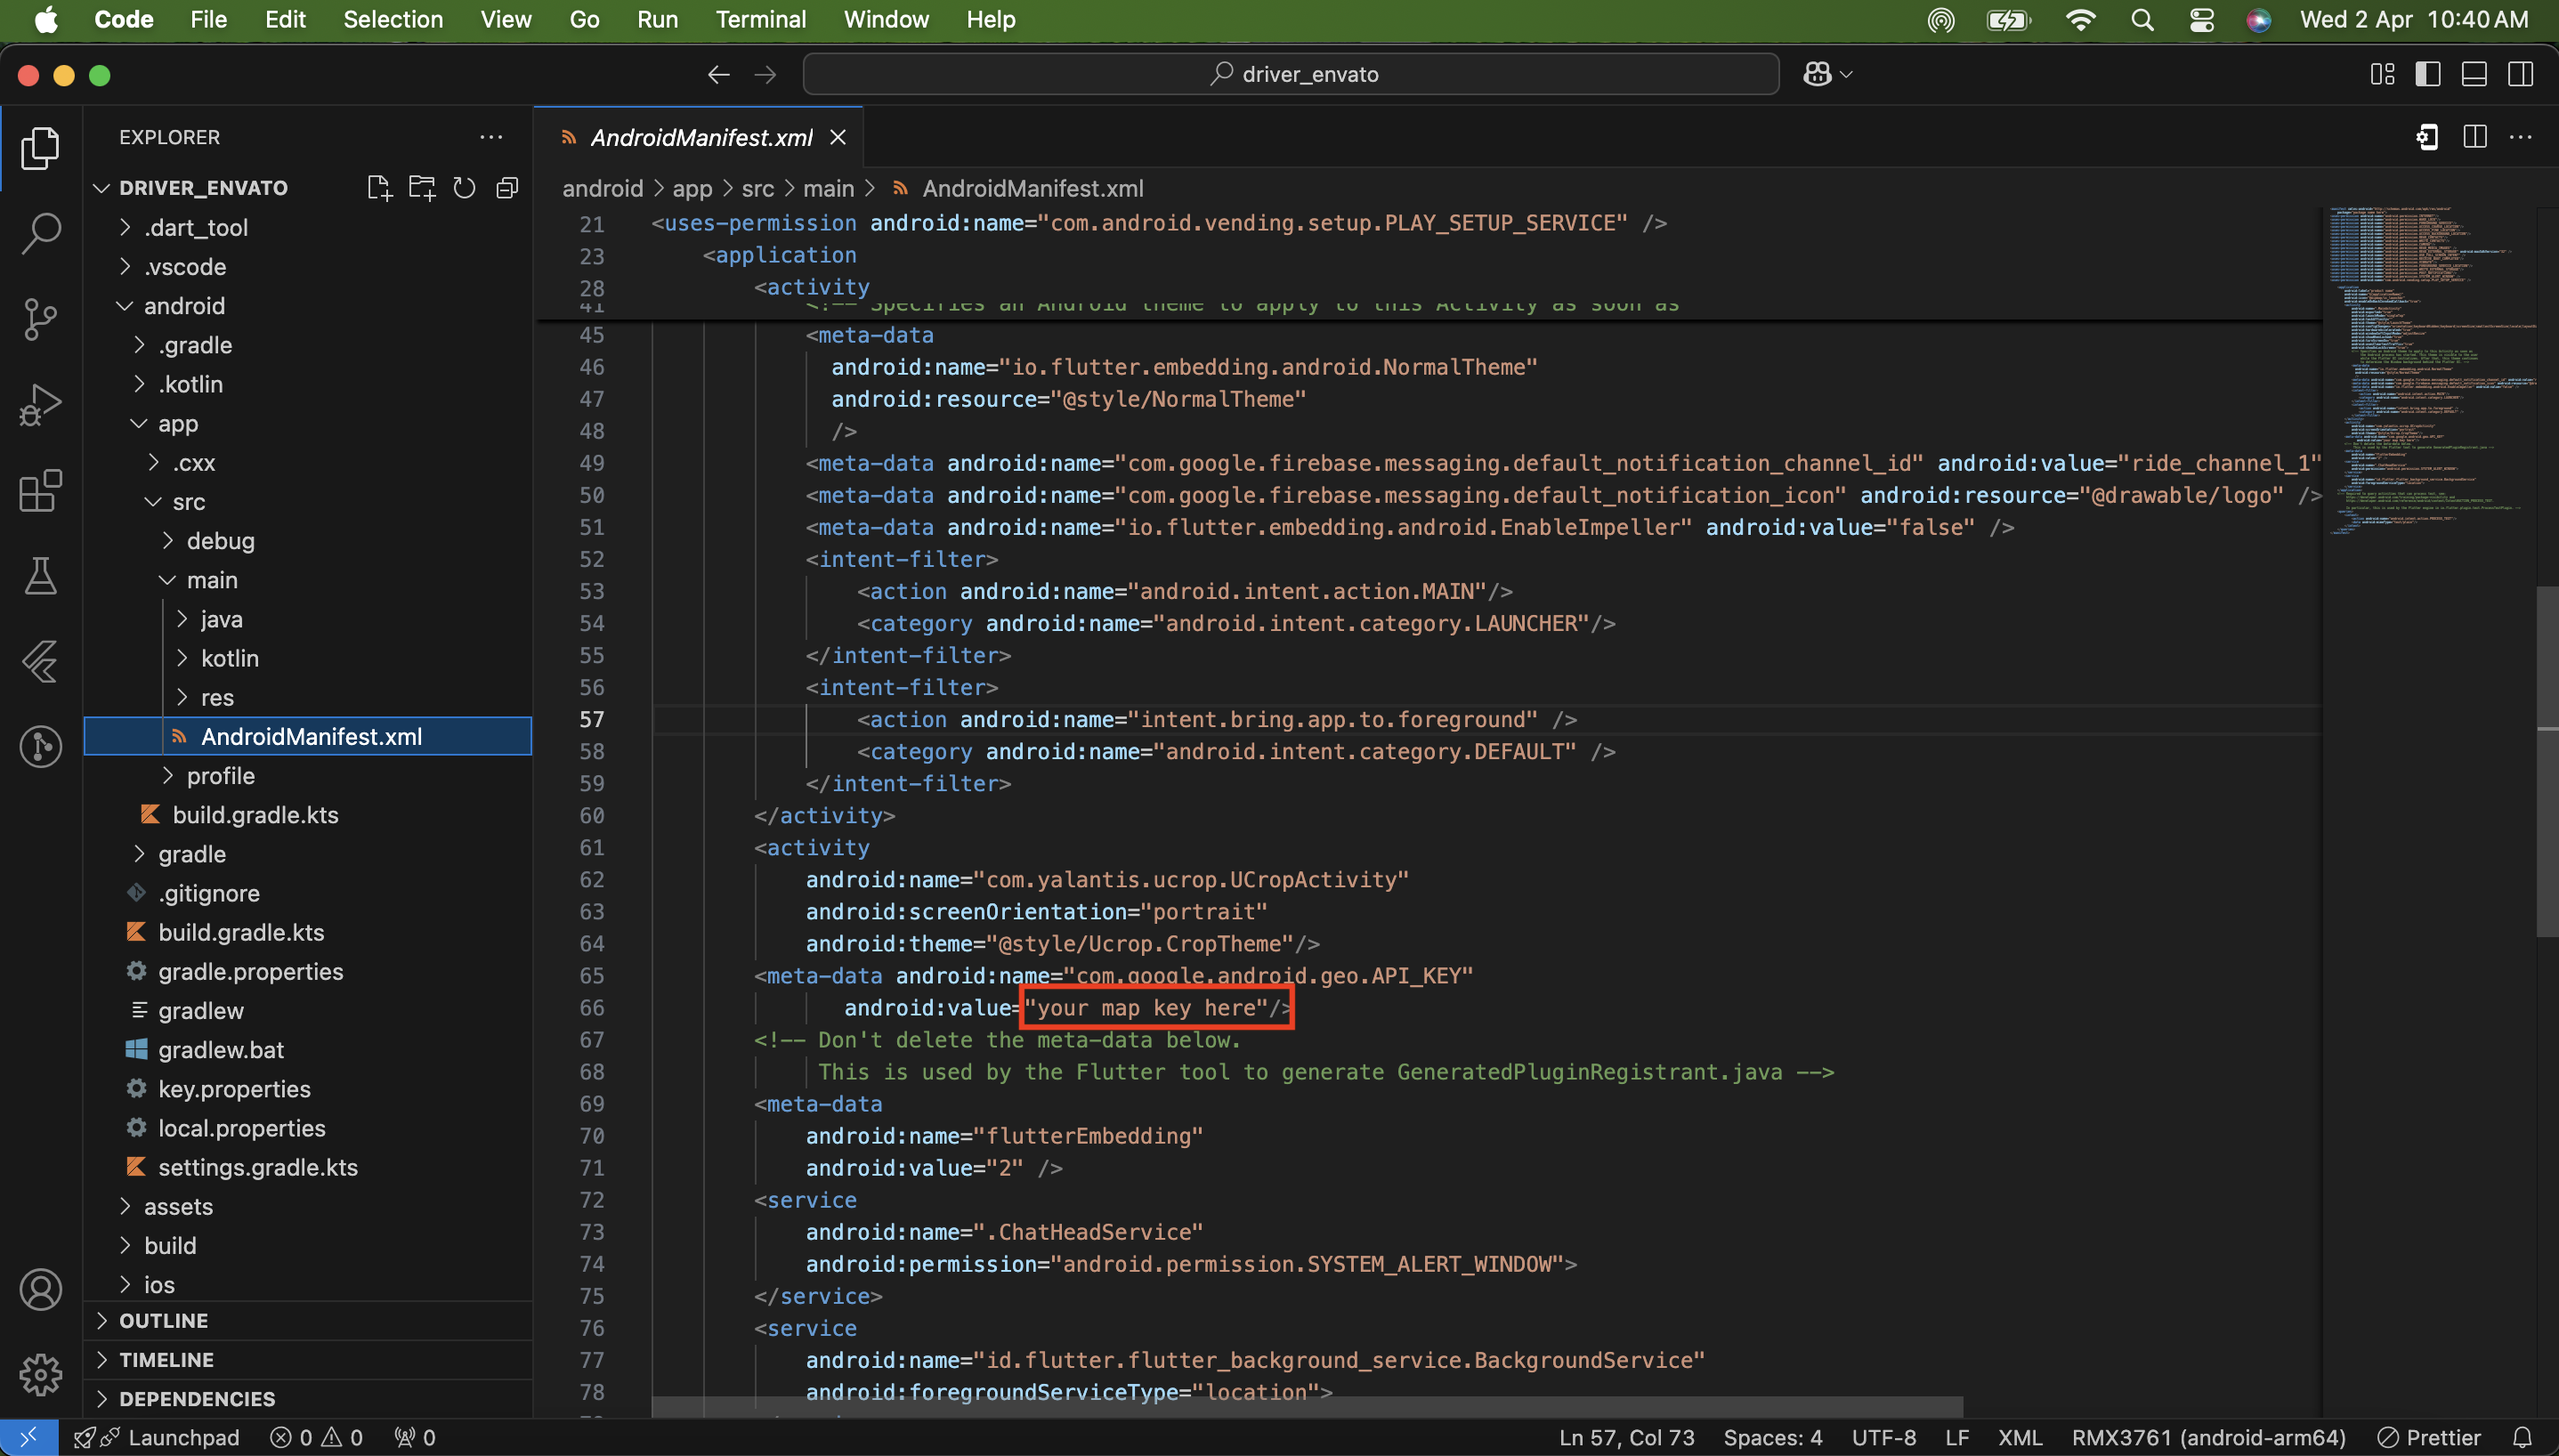Open the Search view in activity bar
The height and width of the screenshot is (1456, 2559).
pos(40,233)
